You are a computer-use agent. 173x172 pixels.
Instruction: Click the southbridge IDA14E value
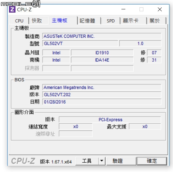[102, 60]
